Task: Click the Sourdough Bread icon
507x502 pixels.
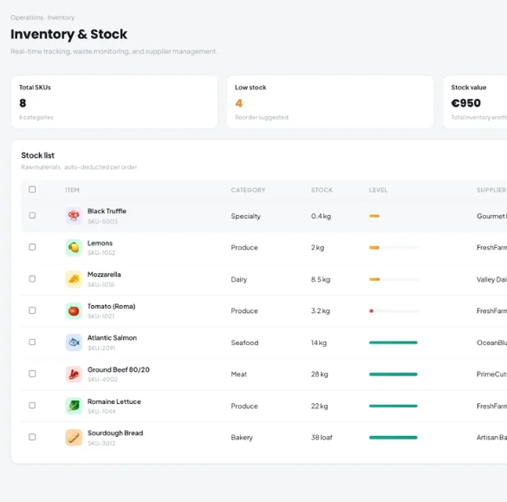Action: (74, 438)
